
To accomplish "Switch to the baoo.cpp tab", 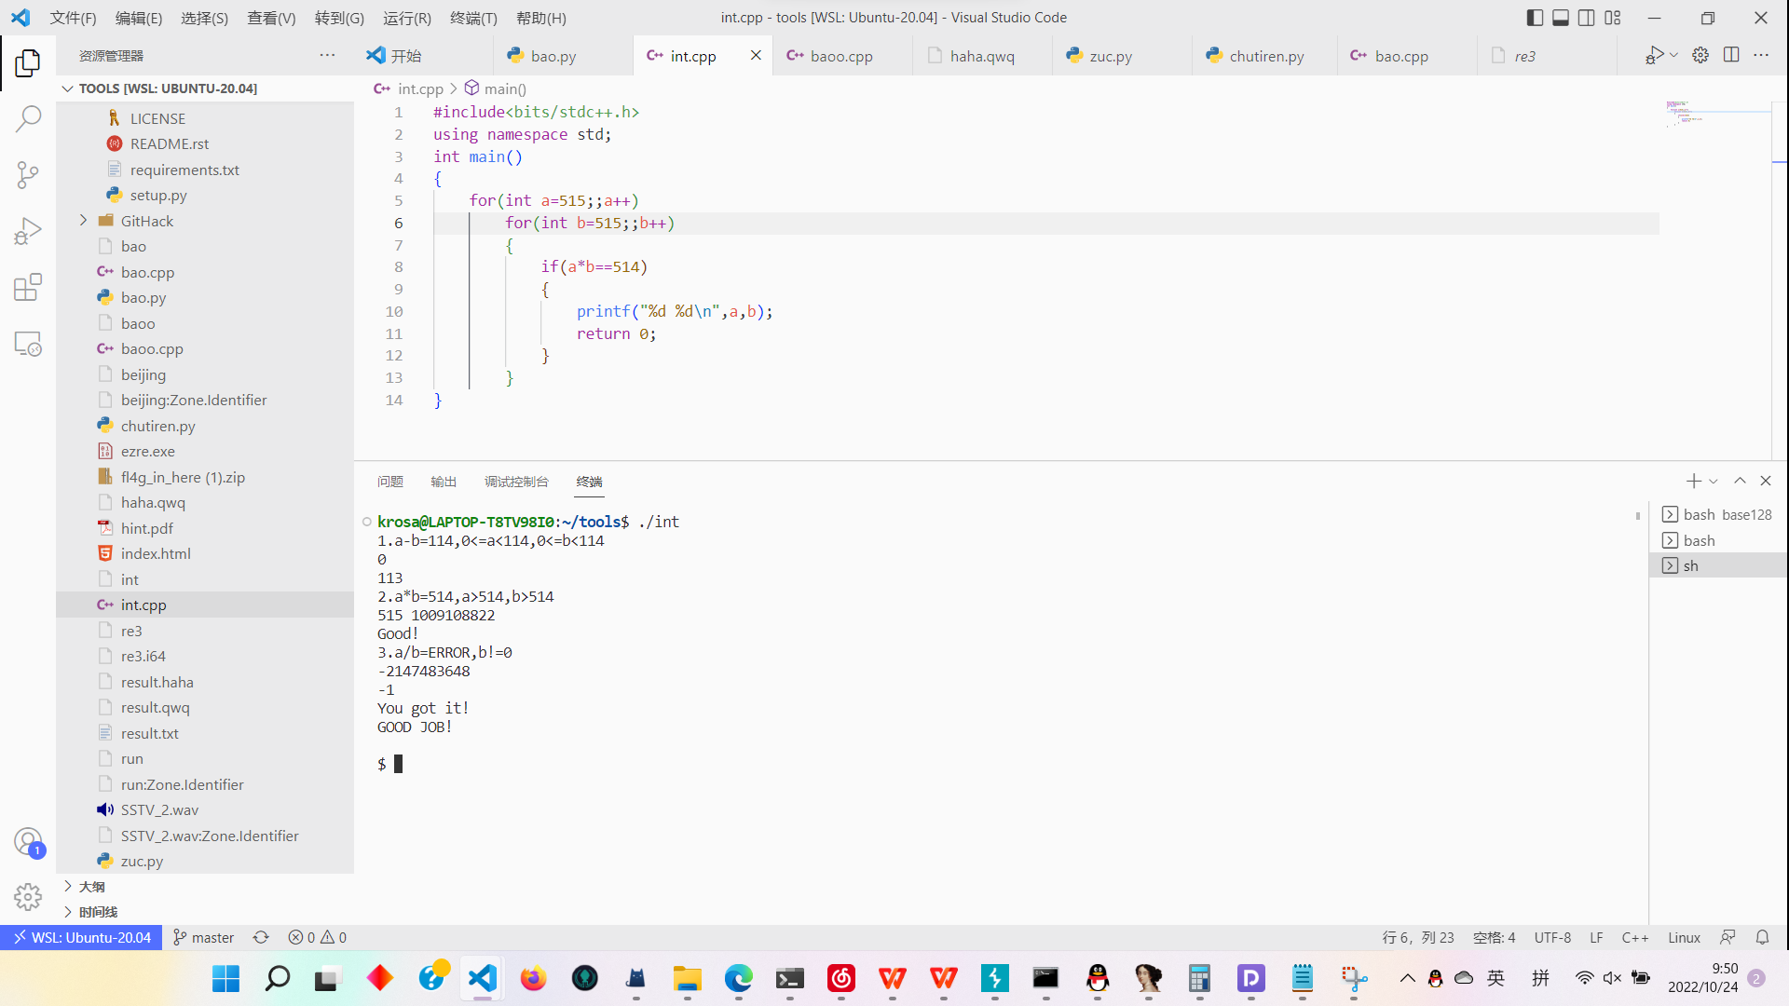I will (x=841, y=56).
